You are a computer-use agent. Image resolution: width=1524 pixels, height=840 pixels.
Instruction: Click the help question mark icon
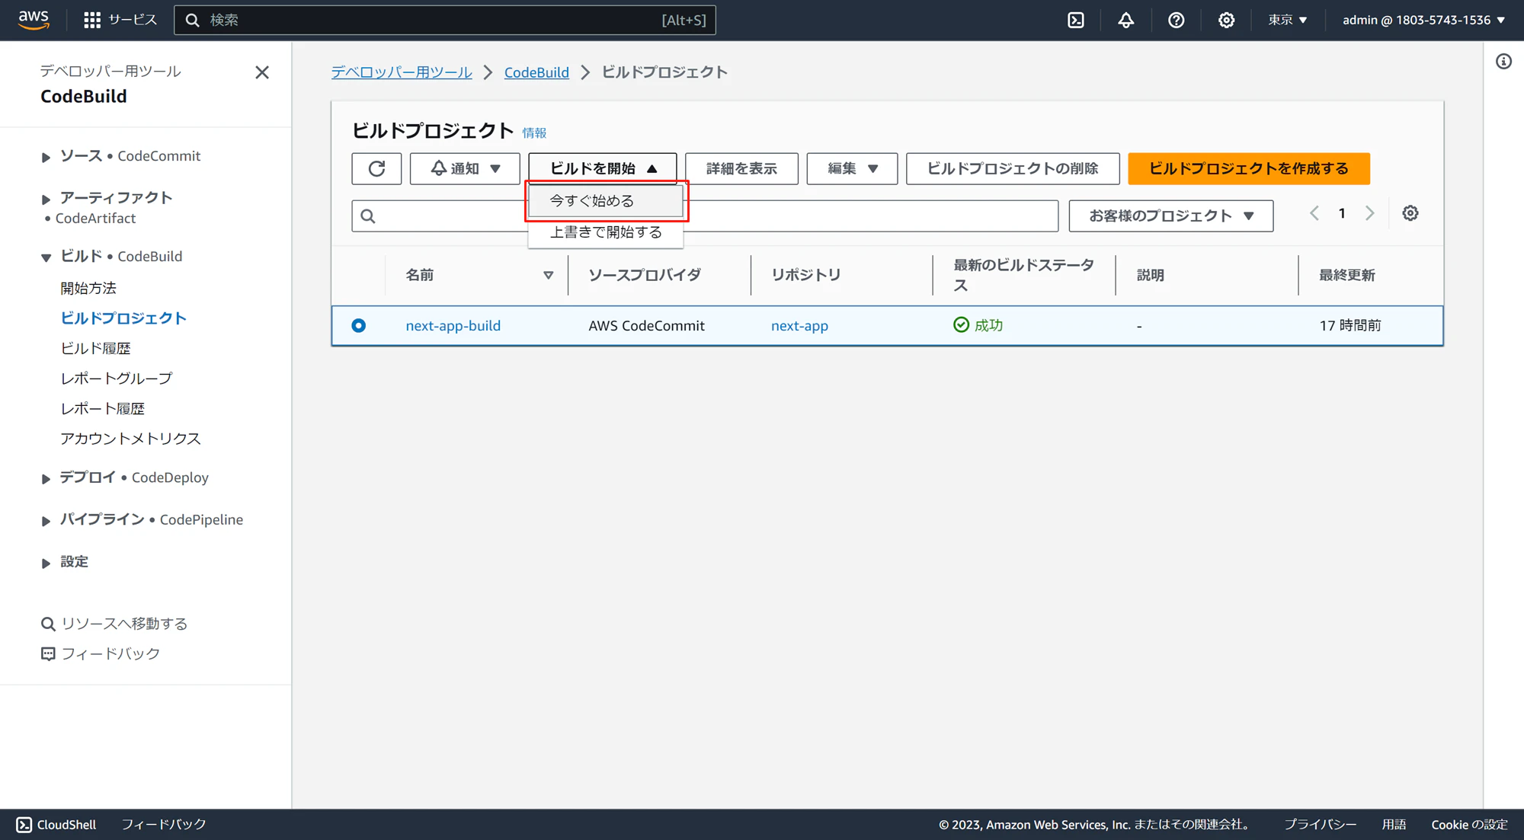(1176, 20)
